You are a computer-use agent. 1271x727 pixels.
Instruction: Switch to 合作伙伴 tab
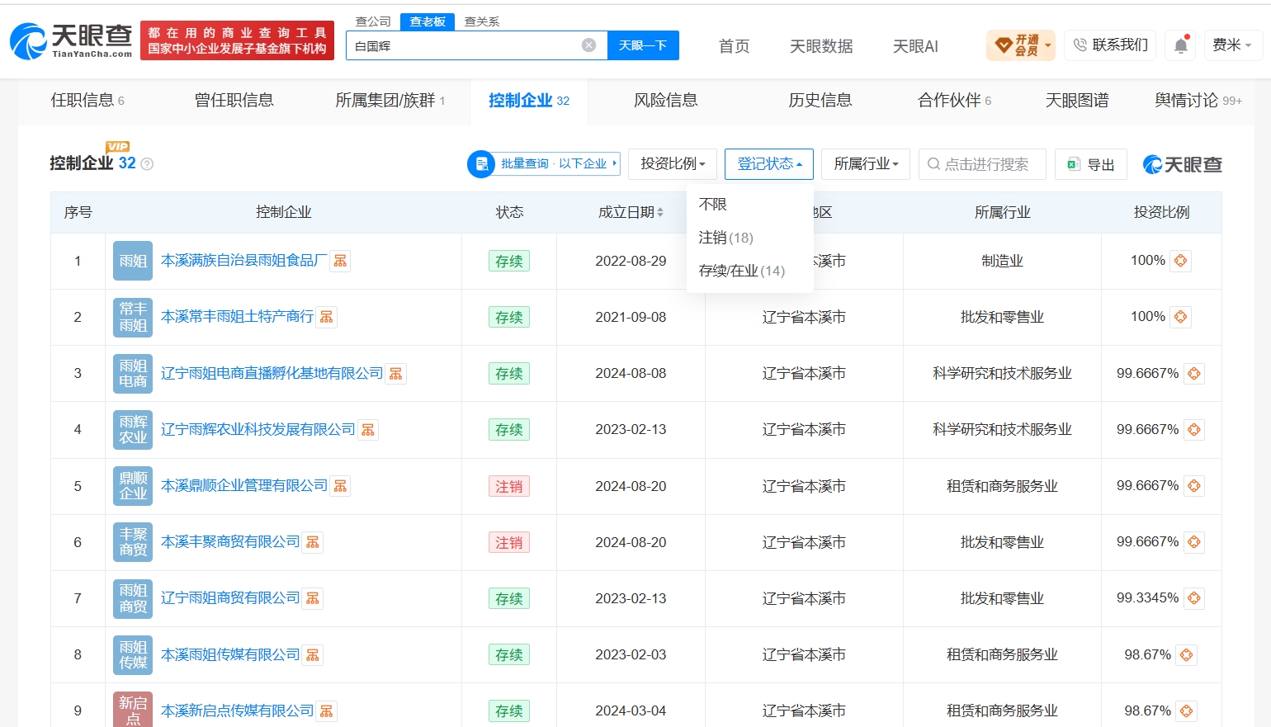point(955,101)
